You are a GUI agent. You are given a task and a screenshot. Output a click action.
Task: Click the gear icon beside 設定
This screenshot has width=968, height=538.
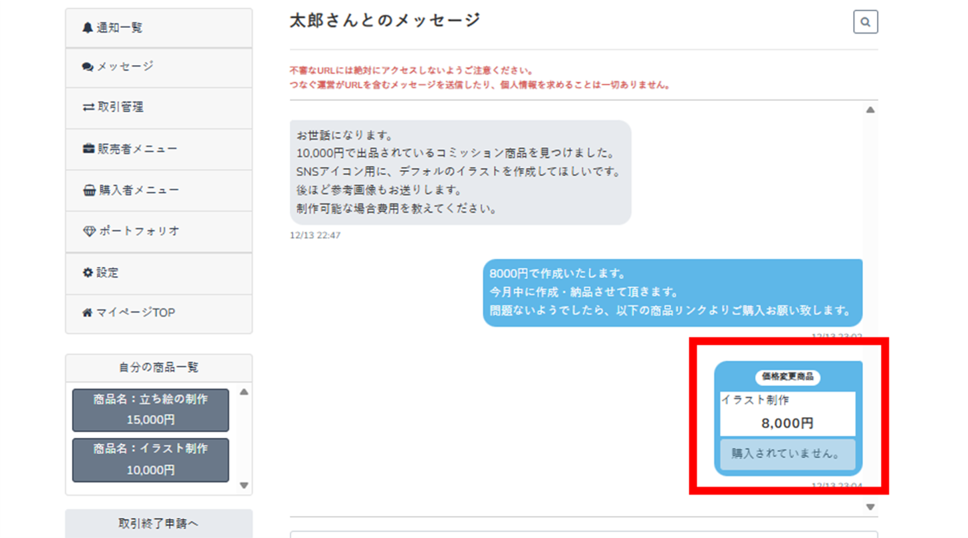(87, 272)
